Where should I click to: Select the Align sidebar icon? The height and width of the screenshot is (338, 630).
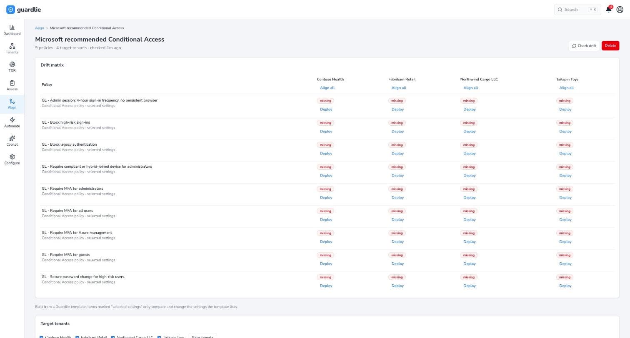tap(12, 104)
